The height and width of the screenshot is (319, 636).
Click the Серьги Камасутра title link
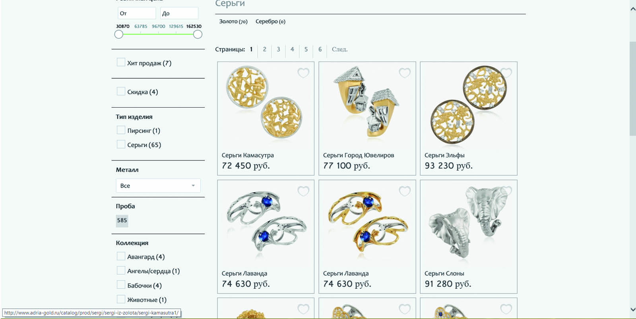[x=248, y=155]
